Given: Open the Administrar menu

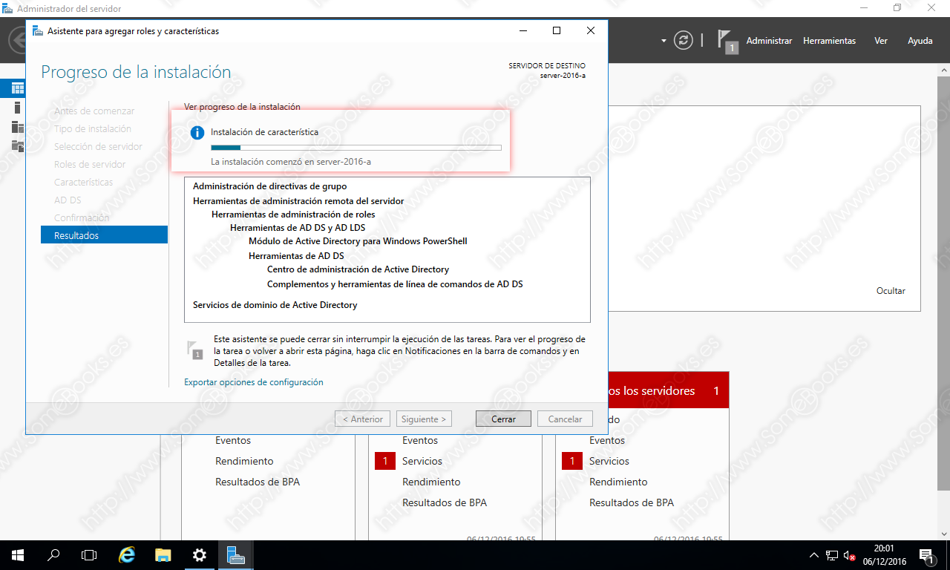Looking at the screenshot, I should pyautogui.click(x=769, y=41).
